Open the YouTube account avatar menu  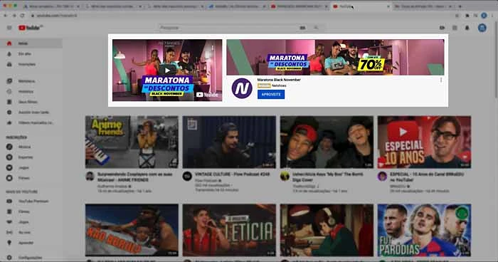click(x=482, y=28)
